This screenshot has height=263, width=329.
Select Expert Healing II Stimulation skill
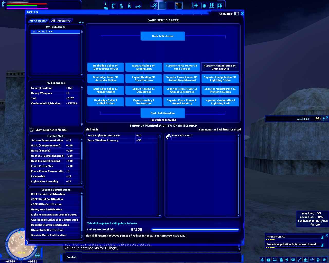coord(144,90)
